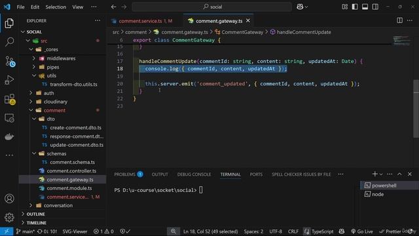Open the Run and Debug view
Image resolution: width=419 pixels, height=236 pixels.
click(9, 80)
